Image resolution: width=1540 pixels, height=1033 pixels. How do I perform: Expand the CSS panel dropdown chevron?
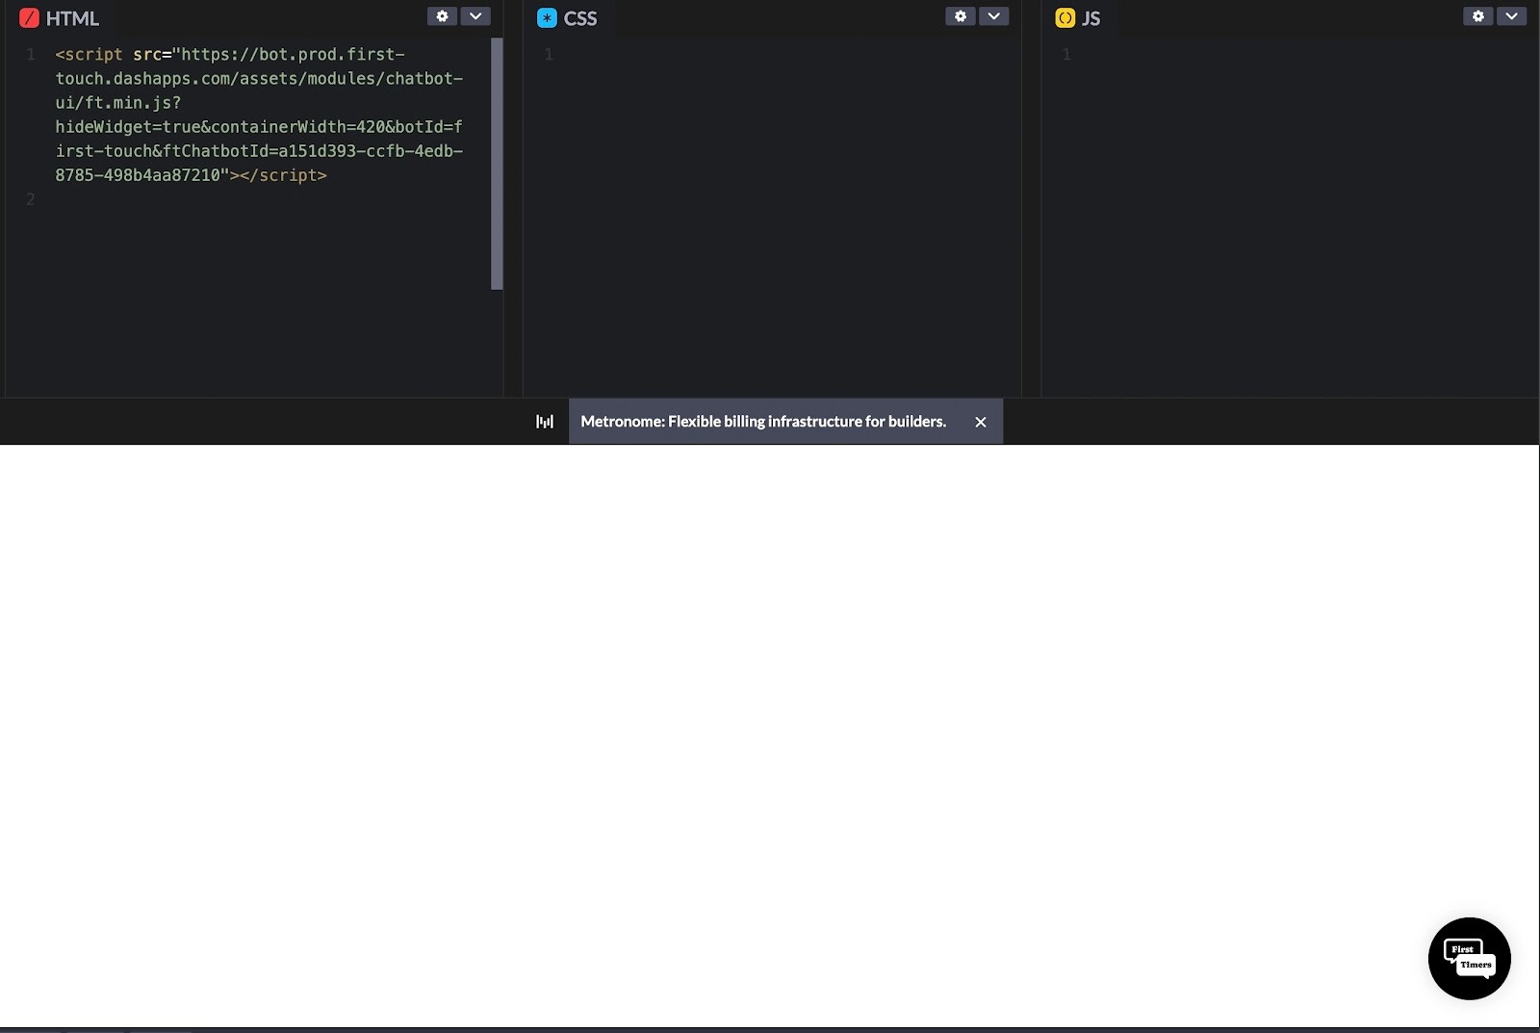pos(993,16)
